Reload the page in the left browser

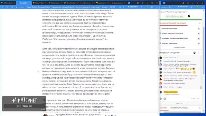pyautogui.click(x=12, y=7)
